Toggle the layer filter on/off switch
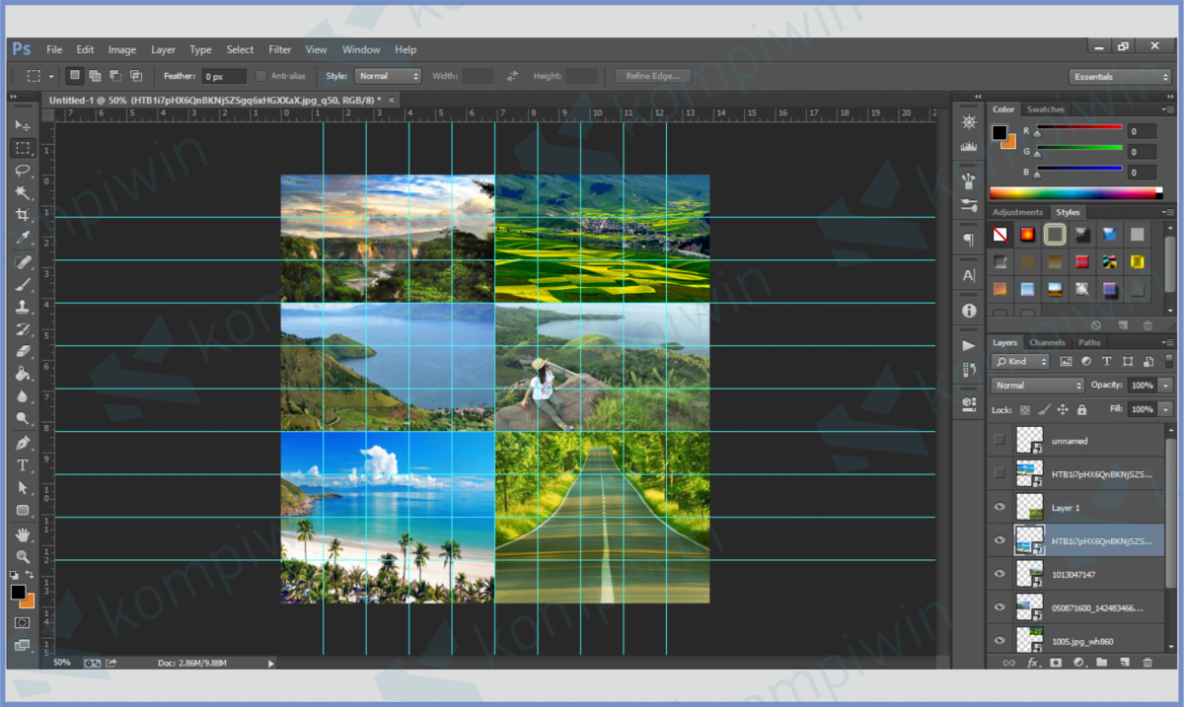Image resolution: width=1184 pixels, height=707 pixels. pos(1168,362)
